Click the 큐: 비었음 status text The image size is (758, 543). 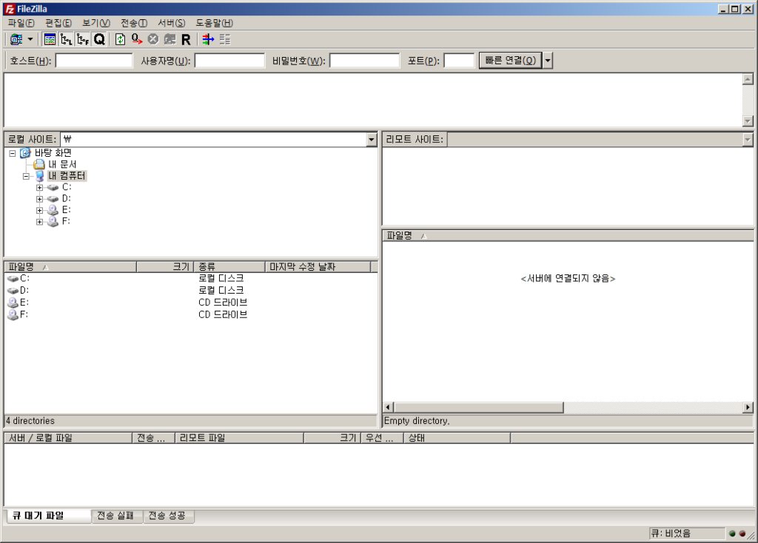click(671, 533)
